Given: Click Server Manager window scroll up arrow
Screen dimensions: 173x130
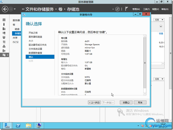Looking at the screenshot, I should click(171, 16).
